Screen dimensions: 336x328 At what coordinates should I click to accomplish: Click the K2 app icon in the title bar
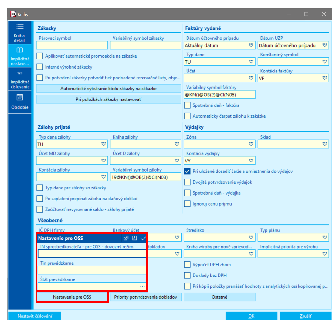coord(13,14)
